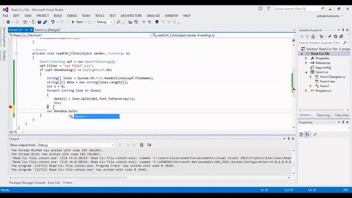Screen dimensions: 352x198
Task: Open the Toolbox side tab
Action: pyautogui.click(x=4, y=56)
